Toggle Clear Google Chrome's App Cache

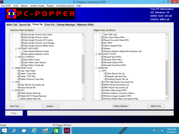pos(22,34)
